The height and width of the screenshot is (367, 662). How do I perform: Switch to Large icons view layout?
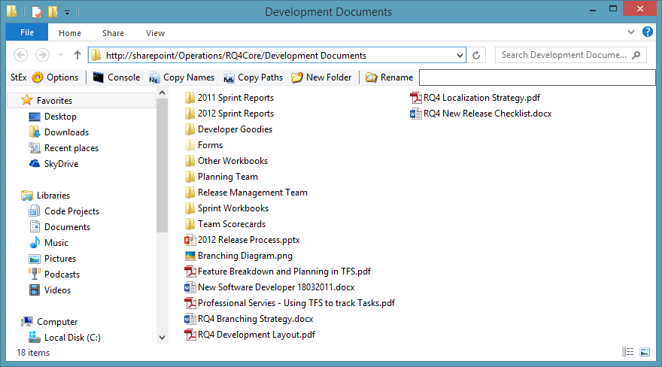point(645,352)
